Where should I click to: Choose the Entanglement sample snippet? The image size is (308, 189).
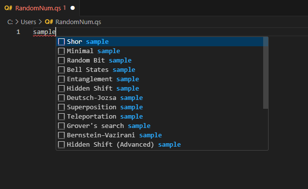pyautogui.click(x=160, y=79)
